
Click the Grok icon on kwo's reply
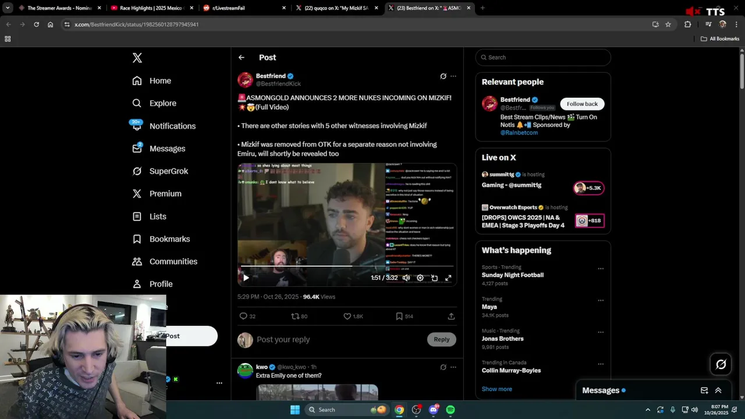[443, 367]
